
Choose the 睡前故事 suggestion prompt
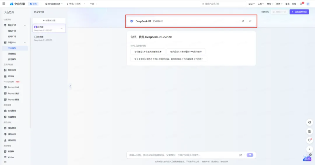tap(148, 52)
